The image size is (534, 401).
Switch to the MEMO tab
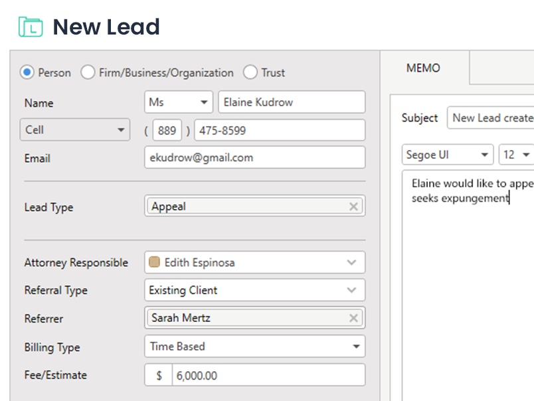(423, 68)
